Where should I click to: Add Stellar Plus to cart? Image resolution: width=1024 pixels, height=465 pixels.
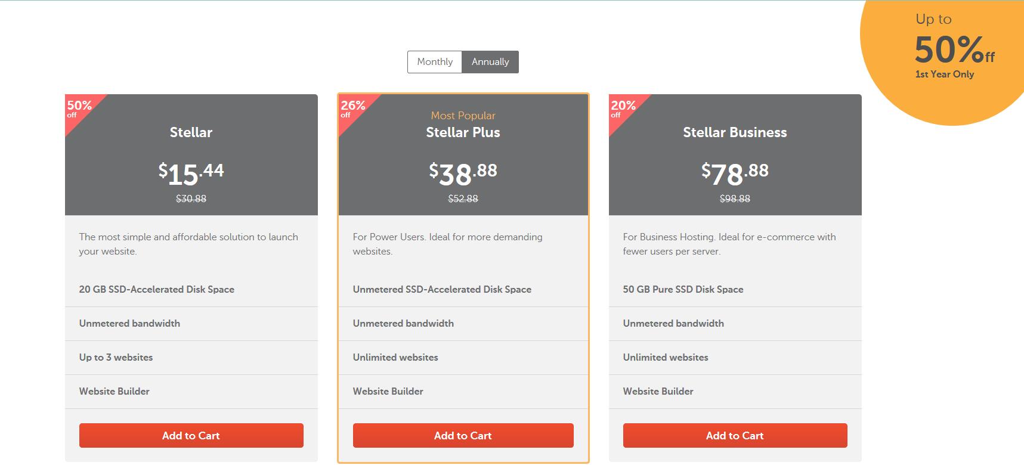click(x=463, y=436)
